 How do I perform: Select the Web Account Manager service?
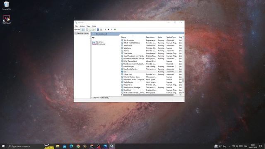click(152, 87)
